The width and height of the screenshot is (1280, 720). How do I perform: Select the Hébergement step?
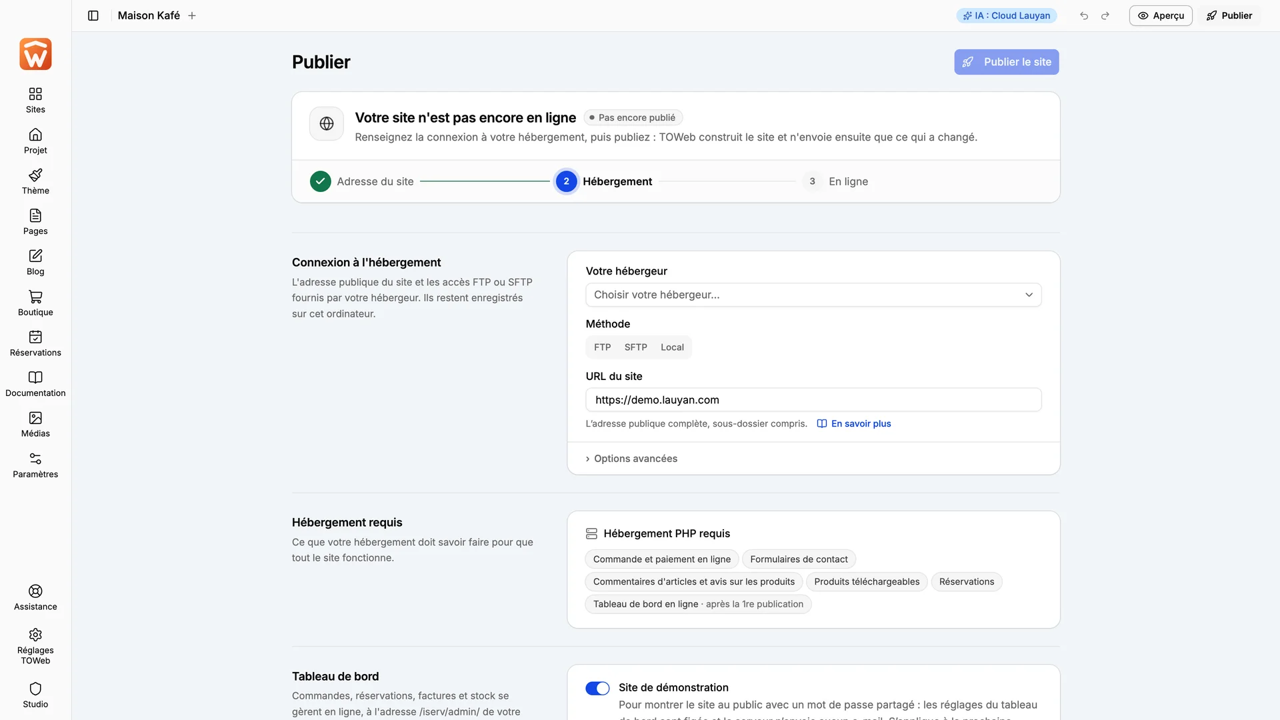(604, 181)
